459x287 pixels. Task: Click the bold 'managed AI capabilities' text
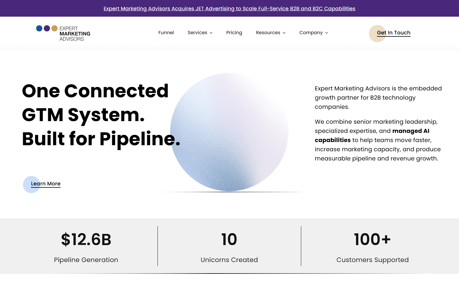pos(372,135)
